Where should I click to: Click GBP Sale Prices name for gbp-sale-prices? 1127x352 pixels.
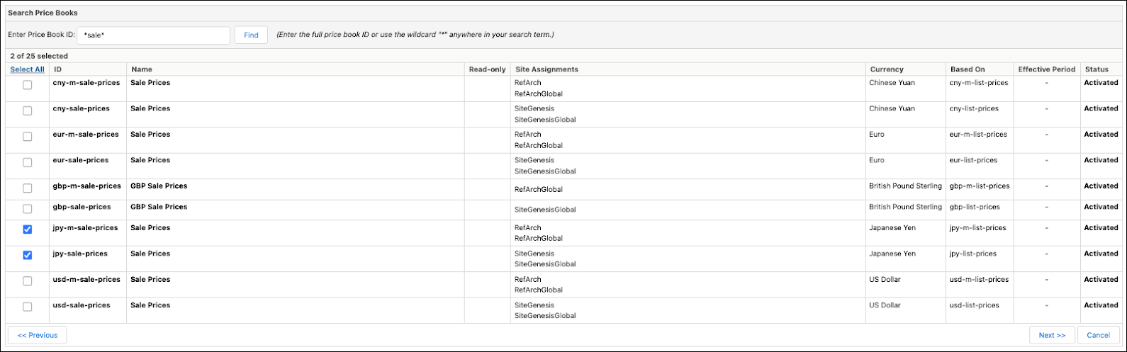(159, 207)
